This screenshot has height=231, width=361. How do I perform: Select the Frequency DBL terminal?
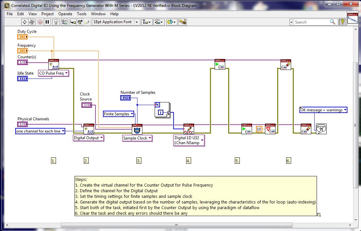tap(23, 51)
